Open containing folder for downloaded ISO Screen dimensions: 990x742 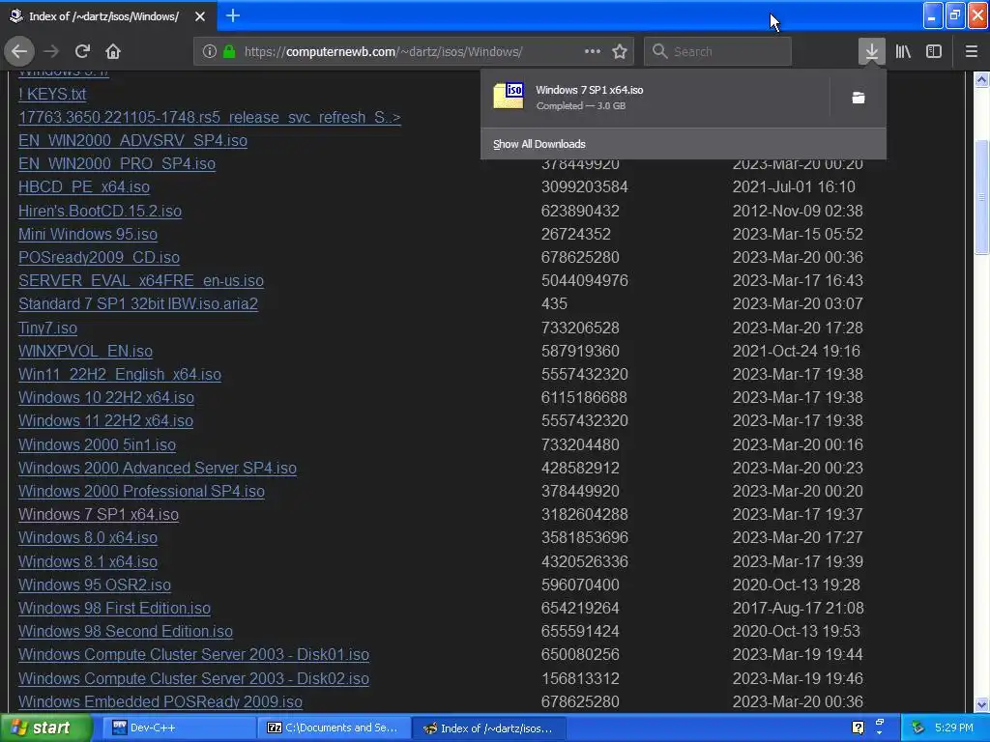click(859, 98)
